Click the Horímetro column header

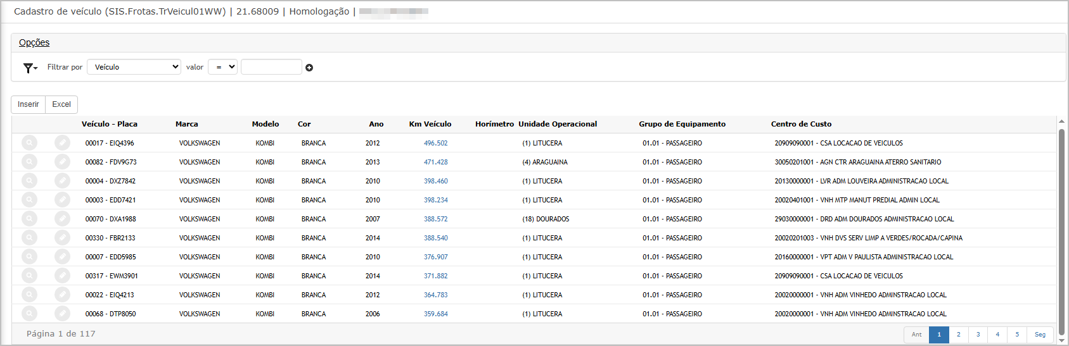pyautogui.click(x=495, y=124)
